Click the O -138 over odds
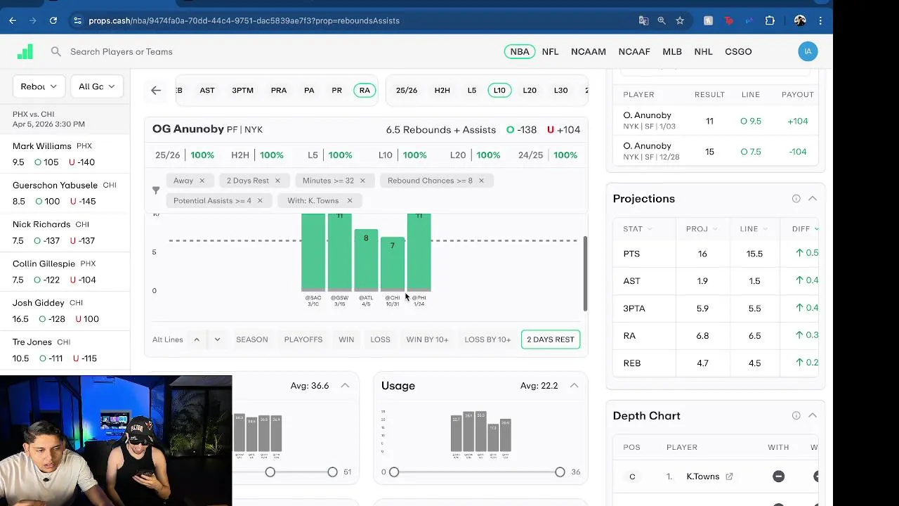The width and height of the screenshot is (899, 506). tap(522, 129)
